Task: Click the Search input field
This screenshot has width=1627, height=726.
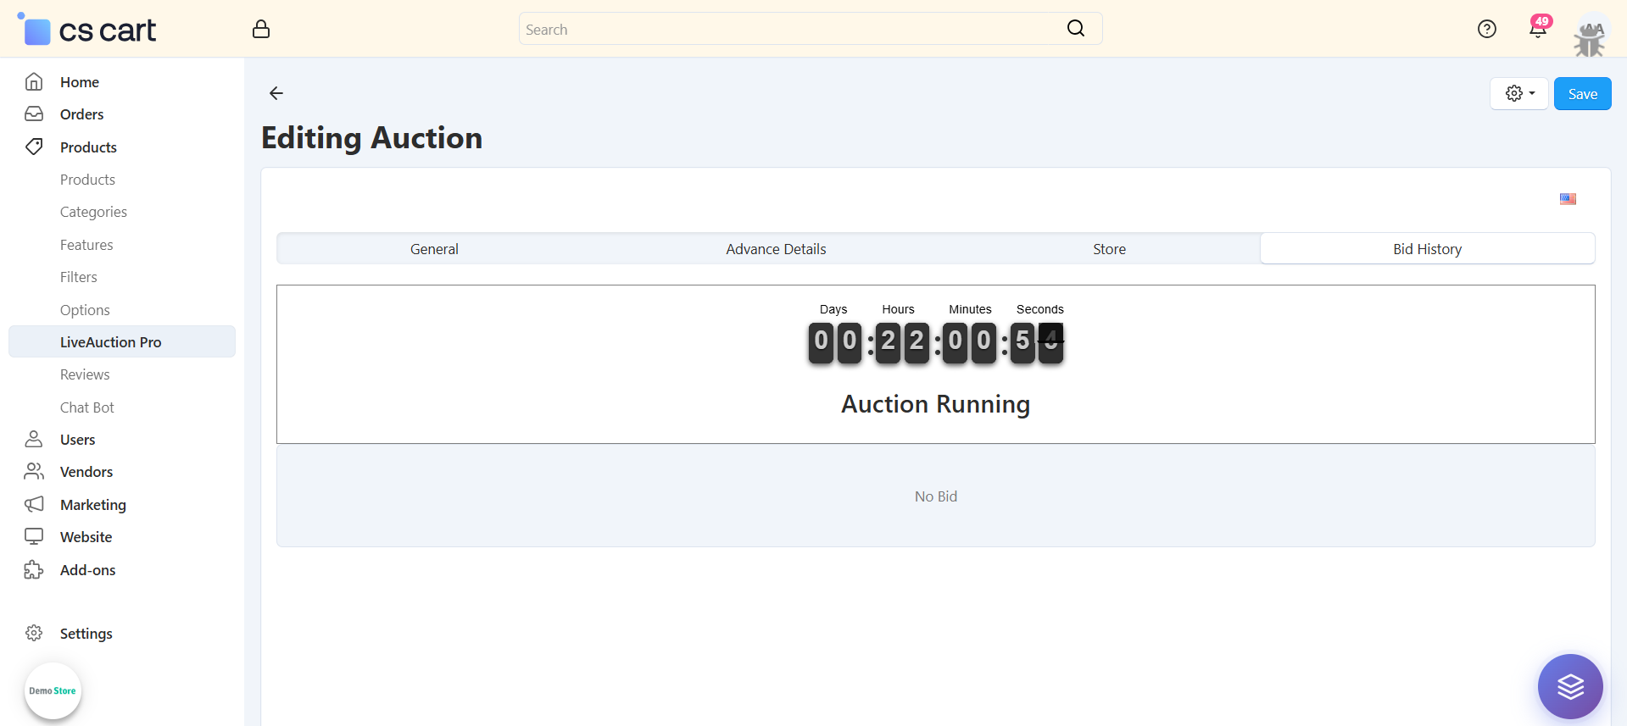Action: [x=788, y=30]
